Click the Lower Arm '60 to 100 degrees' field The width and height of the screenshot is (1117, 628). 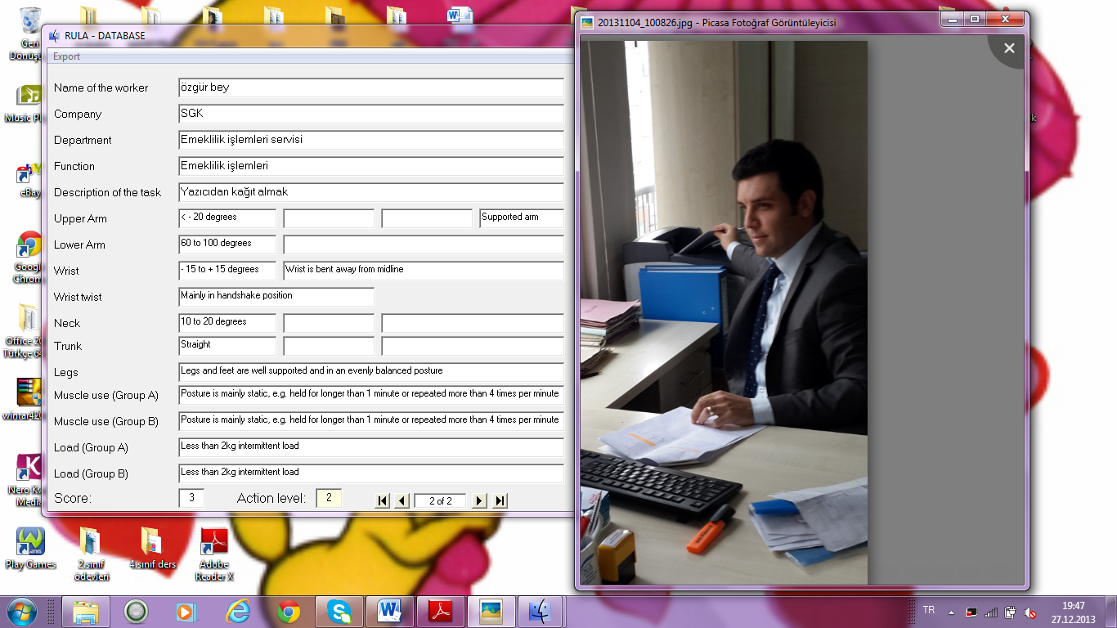point(227,244)
